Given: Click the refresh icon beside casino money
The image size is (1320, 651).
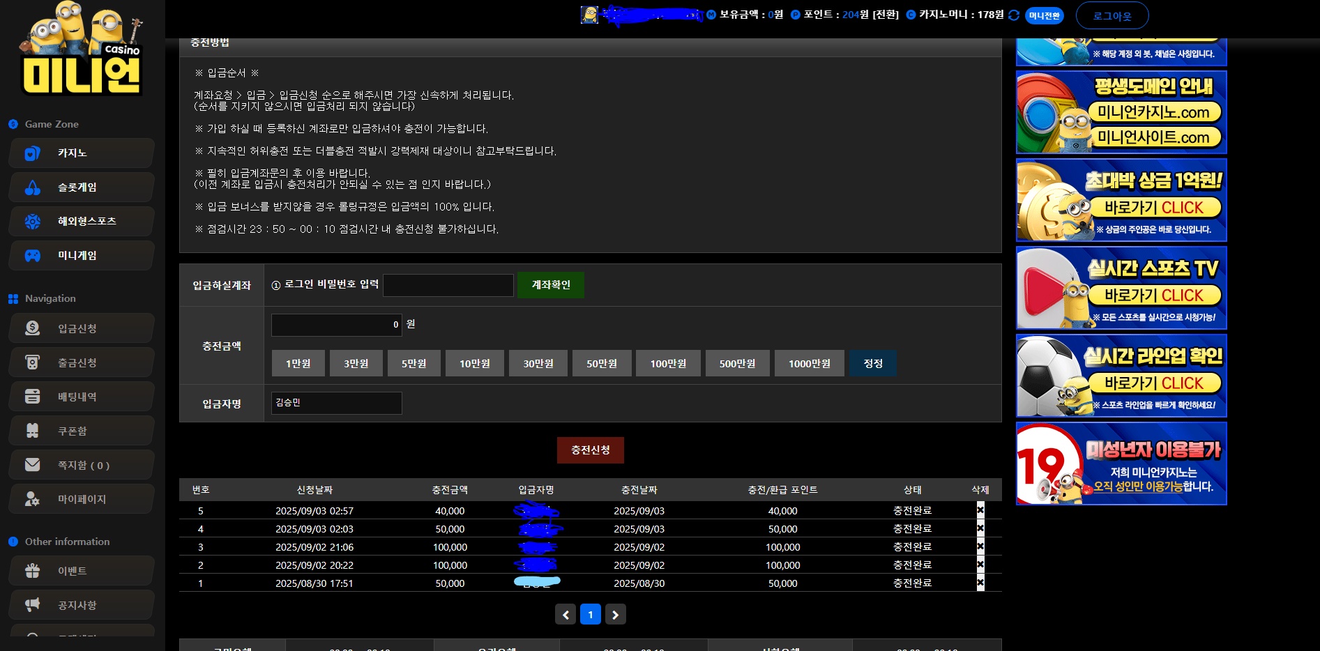Looking at the screenshot, I should coord(1014,15).
